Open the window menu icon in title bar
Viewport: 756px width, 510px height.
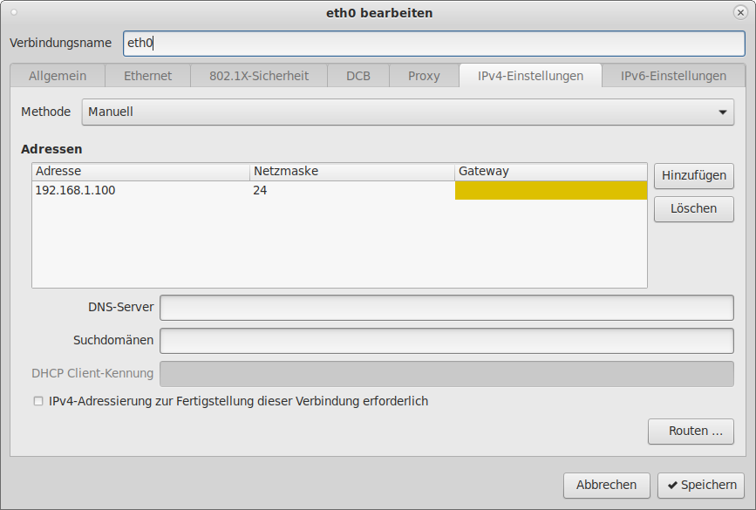pyautogui.click(x=12, y=12)
